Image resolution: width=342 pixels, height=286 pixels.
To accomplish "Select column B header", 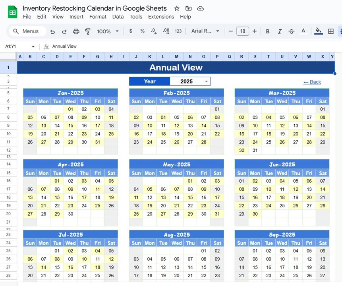I will pyautogui.click(x=30, y=57).
